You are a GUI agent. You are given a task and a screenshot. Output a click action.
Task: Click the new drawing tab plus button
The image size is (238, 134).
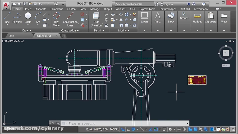tap(64, 36)
